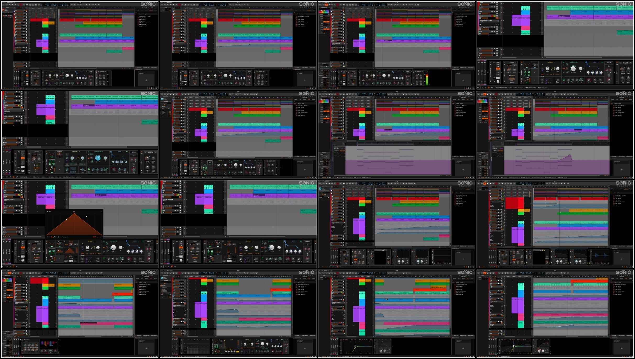The width and height of the screenshot is (635, 359).
Task: Select the pointer tool in the curve editor popup
Action: 52,237
